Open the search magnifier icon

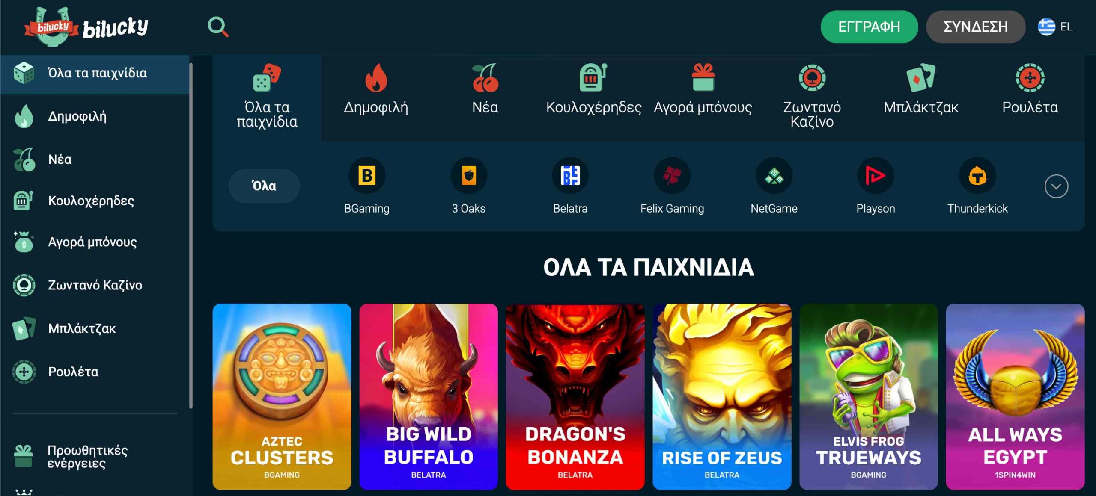coord(218,27)
